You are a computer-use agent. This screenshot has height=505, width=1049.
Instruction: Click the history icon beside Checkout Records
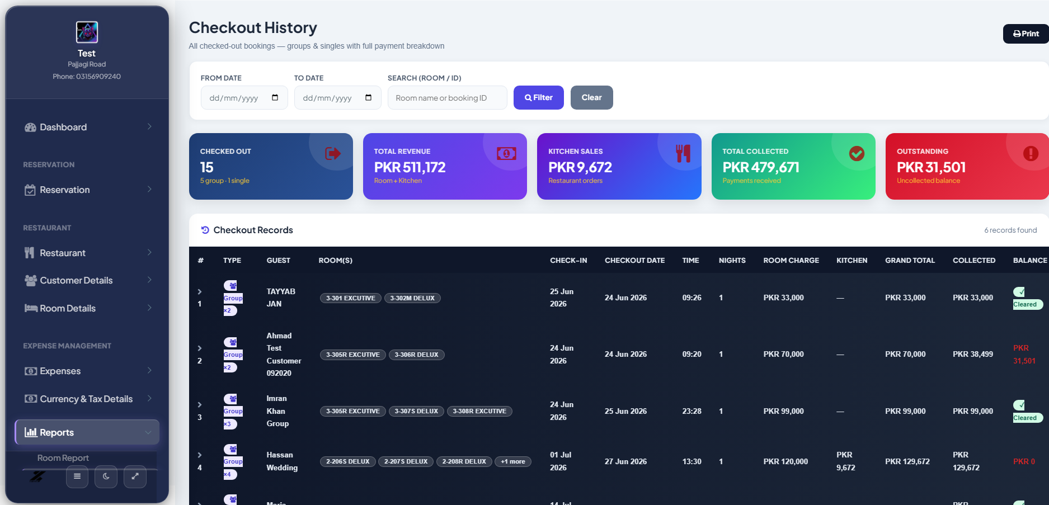point(205,230)
